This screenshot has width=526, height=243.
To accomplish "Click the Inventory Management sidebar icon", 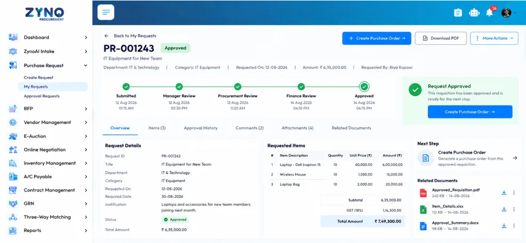I will [13, 163].
